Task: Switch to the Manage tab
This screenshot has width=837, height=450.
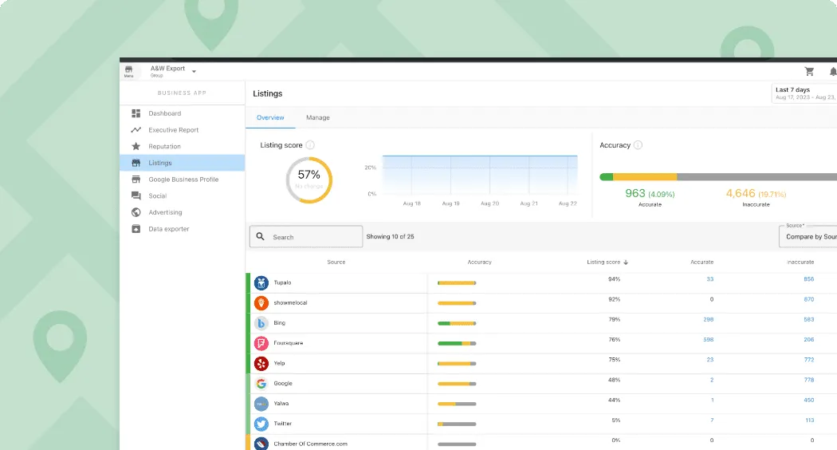Action: [x=317, y=117]
